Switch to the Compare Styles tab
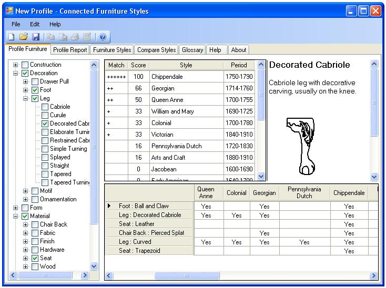The image size is (386, 288). (156, 50)
